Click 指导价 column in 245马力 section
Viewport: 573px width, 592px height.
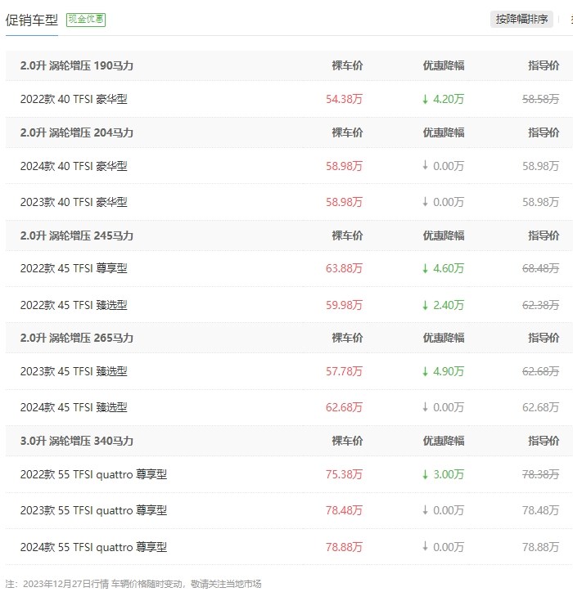(x=544, y=236)
